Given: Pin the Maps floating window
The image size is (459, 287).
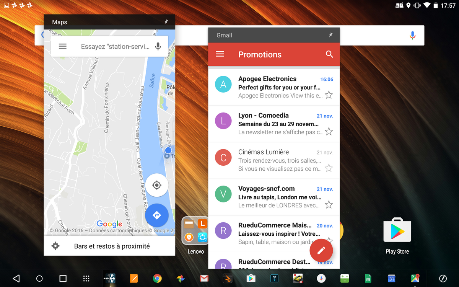Looking at the screenshot, I should coord(166,22).
